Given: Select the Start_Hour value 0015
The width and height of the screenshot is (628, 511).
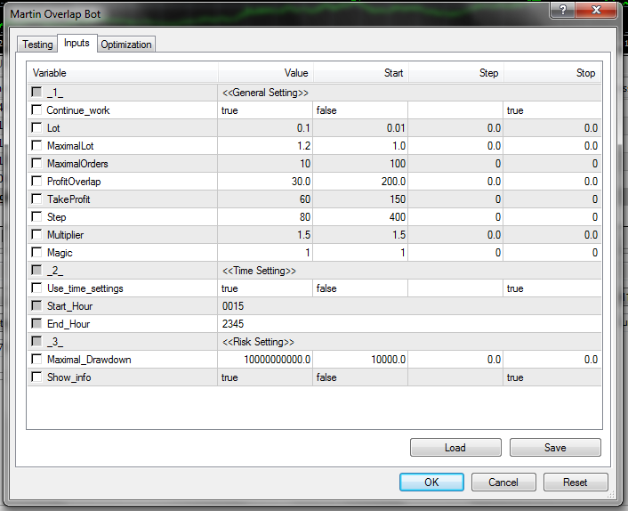Looking at the screenshot, I should 409,305.
